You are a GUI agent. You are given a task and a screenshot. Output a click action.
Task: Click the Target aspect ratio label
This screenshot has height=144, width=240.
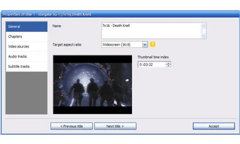pyautogui.click(x=67, y=45)
